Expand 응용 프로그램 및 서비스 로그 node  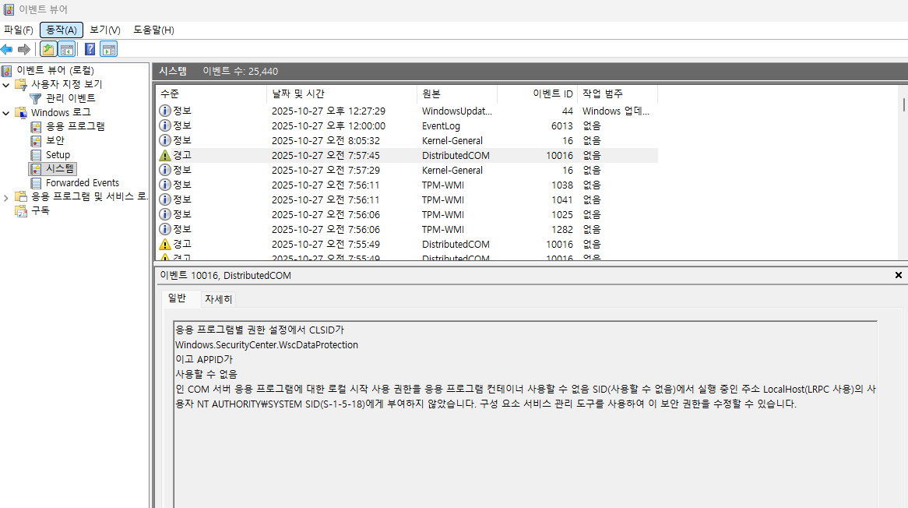tap(6, 198)
